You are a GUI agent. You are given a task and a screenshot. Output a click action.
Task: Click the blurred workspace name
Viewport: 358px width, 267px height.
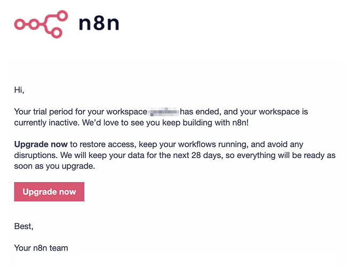(x=163, y=112)
